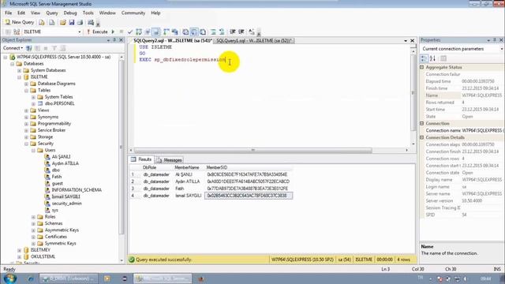The image size is (505, 284).
Task: Click the query editor horizontal scrollbar
Action: 252,151
